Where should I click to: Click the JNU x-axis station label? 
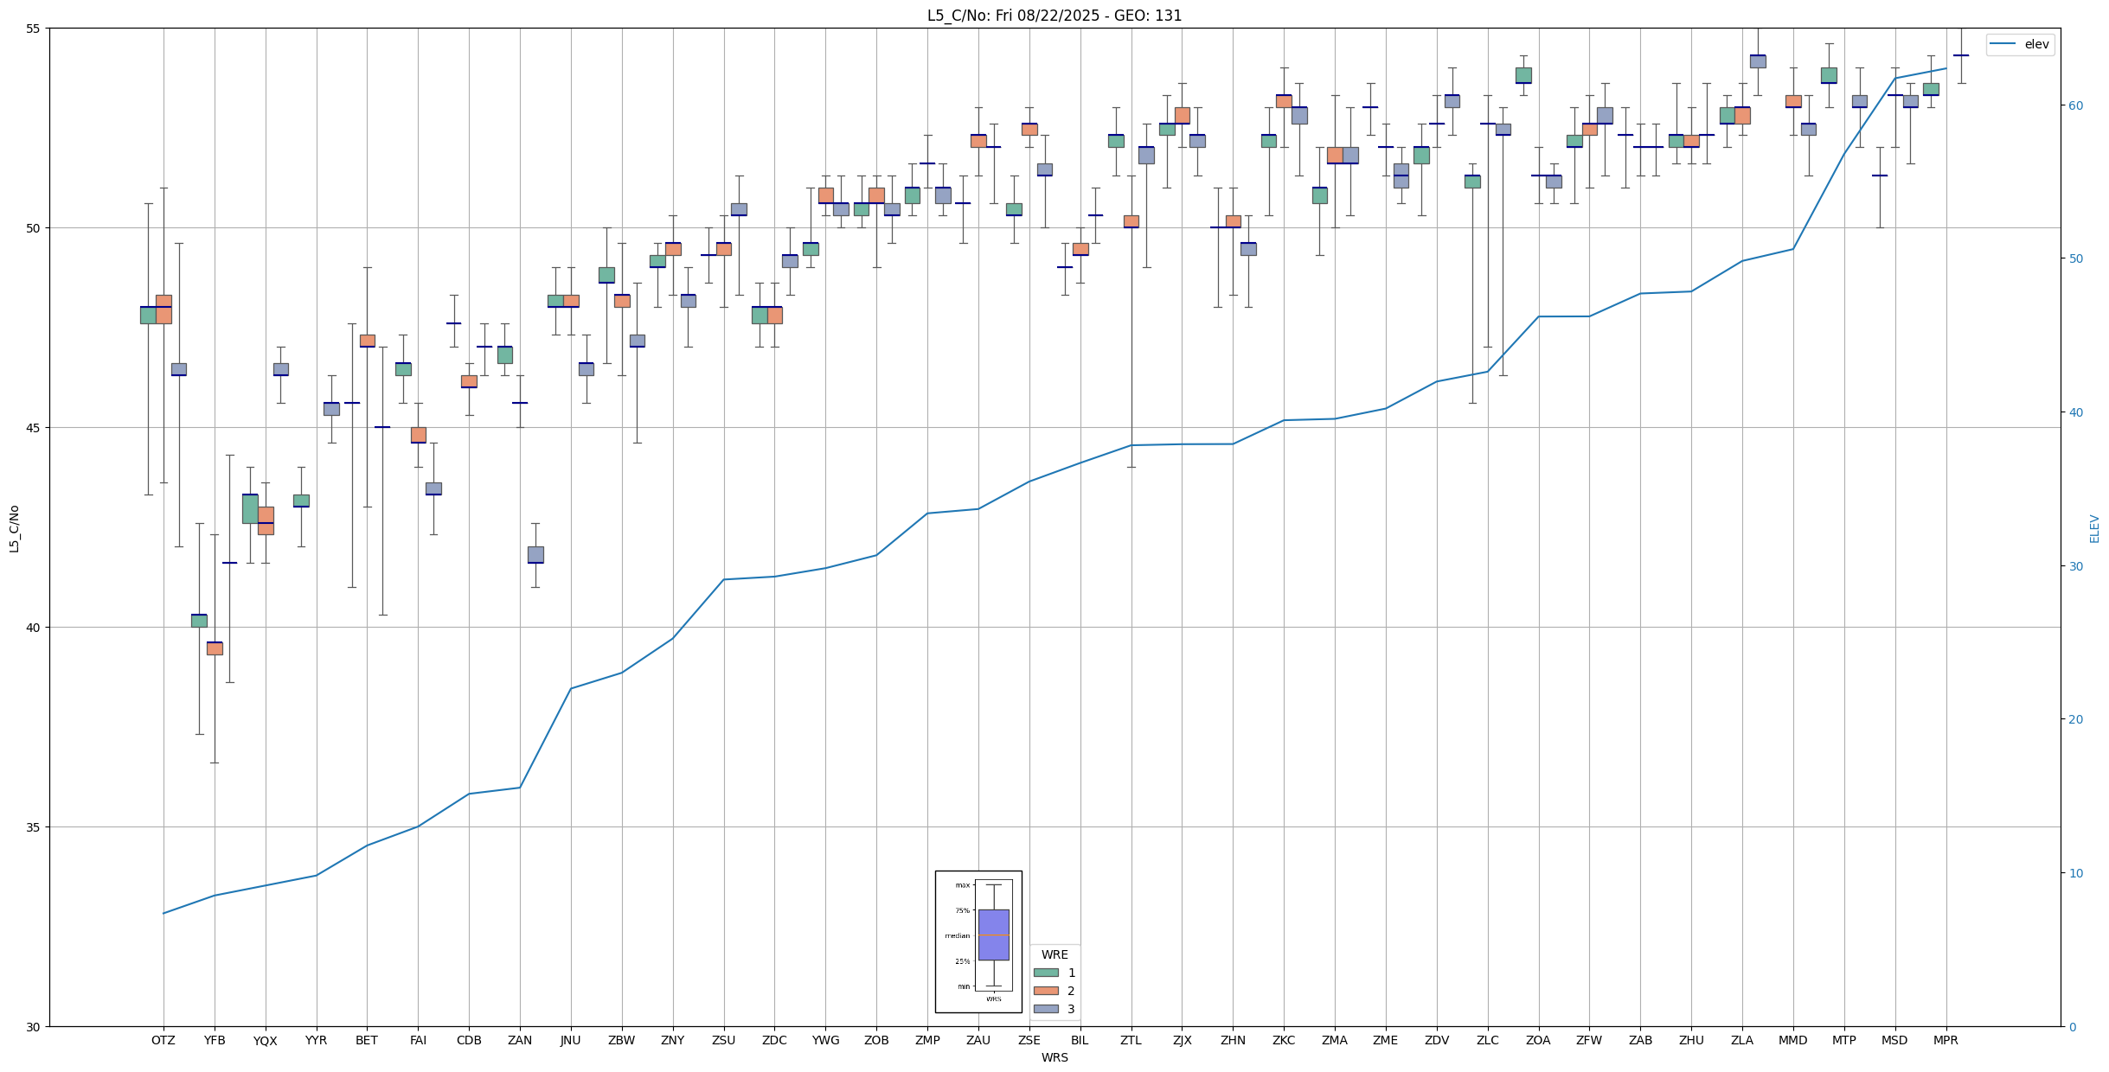click(571, 1040)
